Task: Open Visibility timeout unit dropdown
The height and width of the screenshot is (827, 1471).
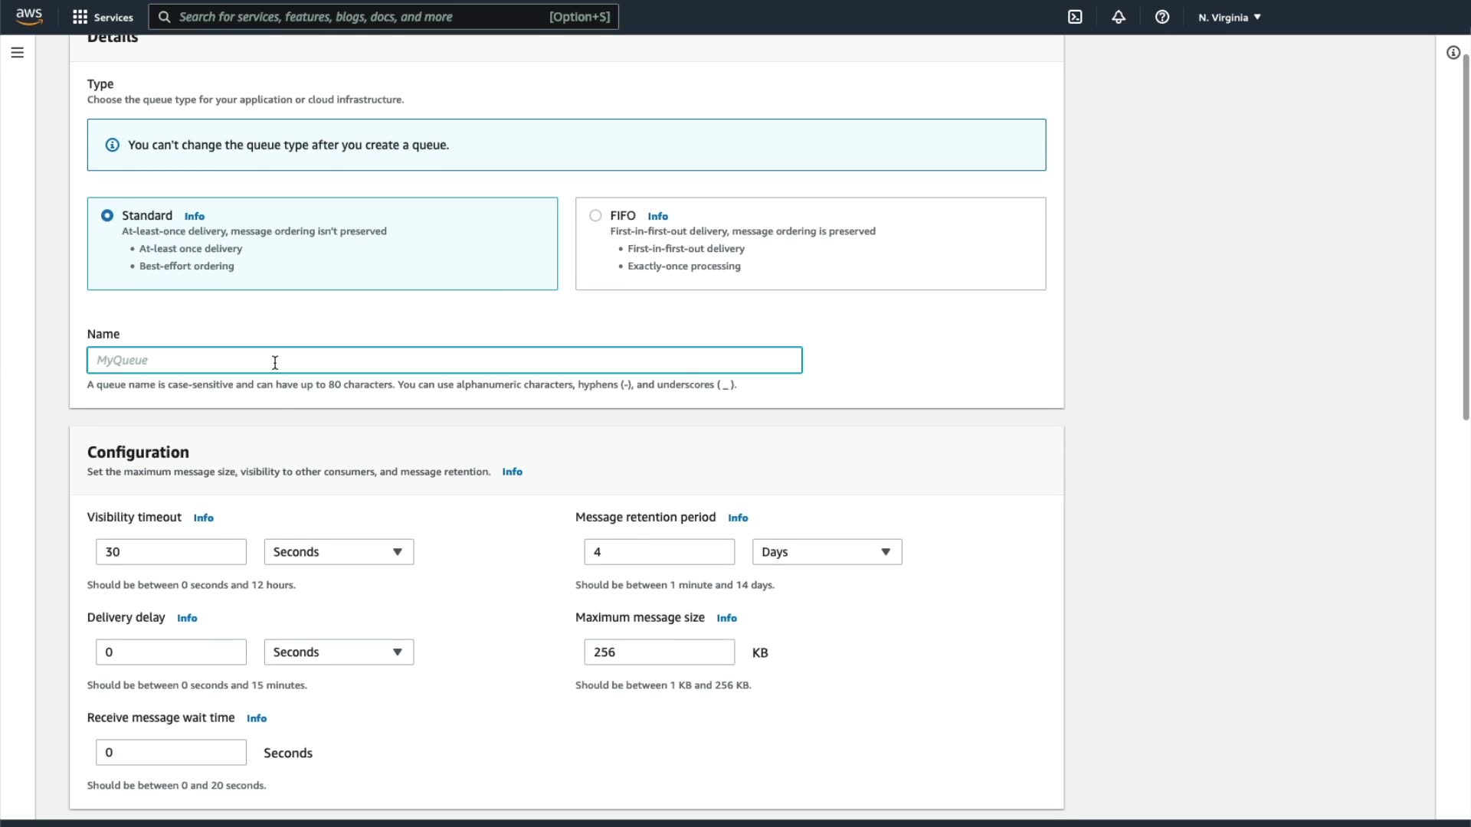Action: [339, 552]
